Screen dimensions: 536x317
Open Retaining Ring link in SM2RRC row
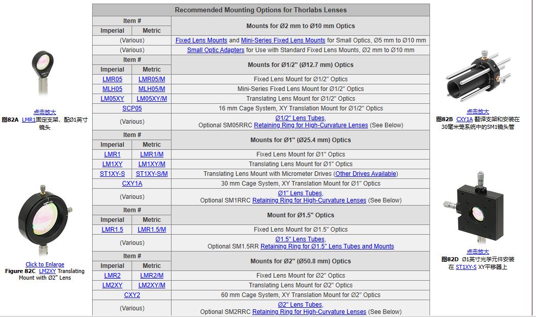pos(309,312)
